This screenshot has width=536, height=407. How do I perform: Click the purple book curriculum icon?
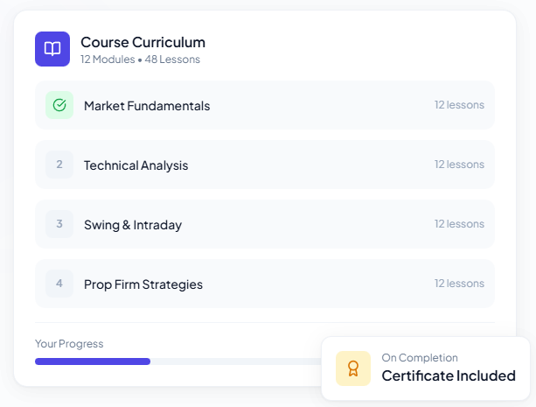pyautogui.click(x=52, y=49)
